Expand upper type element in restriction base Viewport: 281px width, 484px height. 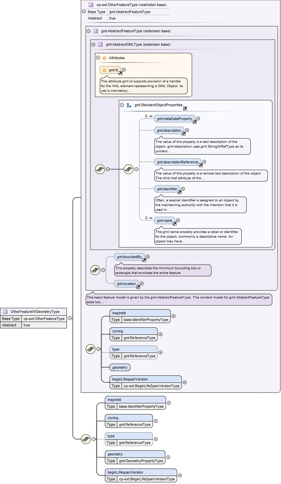click(x=161, y=352)
